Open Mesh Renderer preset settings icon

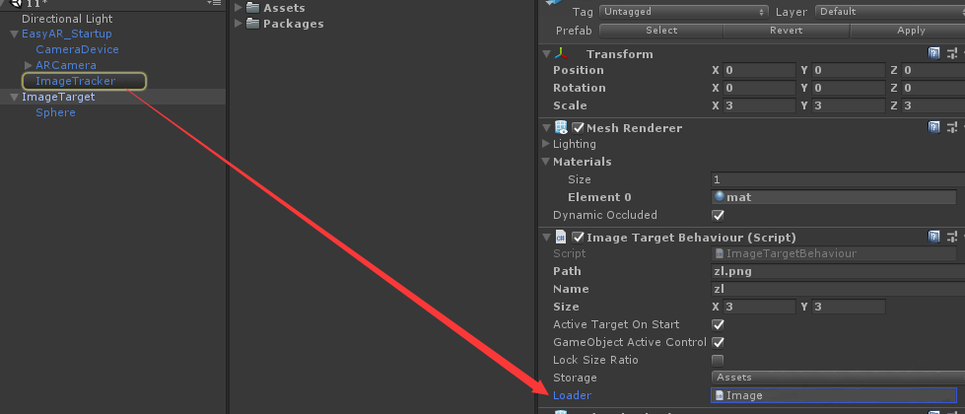point(951,127)
